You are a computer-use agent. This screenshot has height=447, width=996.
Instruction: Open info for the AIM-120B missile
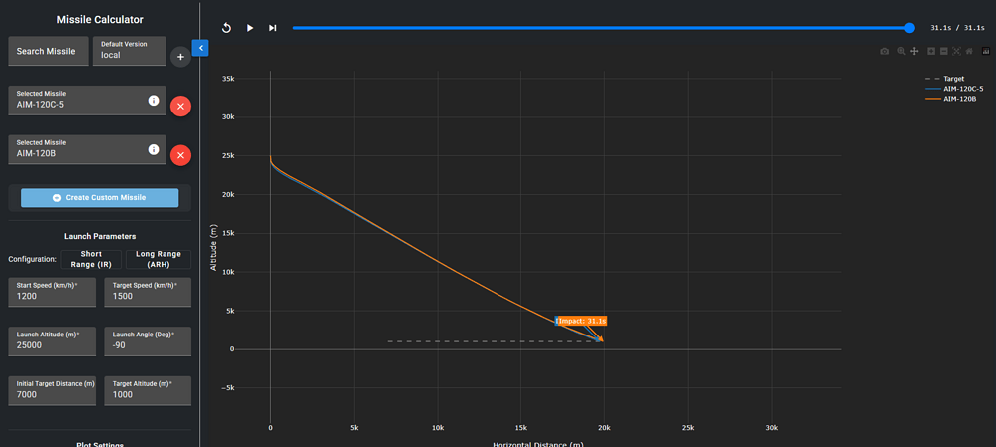pyautogui.click(x=154, y=149)
